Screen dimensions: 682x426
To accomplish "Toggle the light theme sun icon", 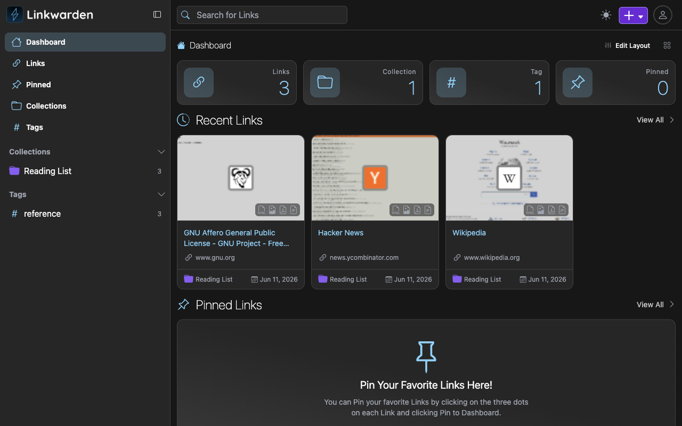I will 606,15.
